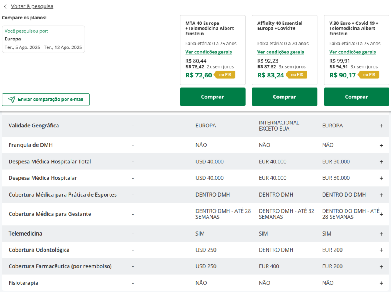Click the Franquia de DMH row label
The image size is (391, 292).
tap(31, 145)
